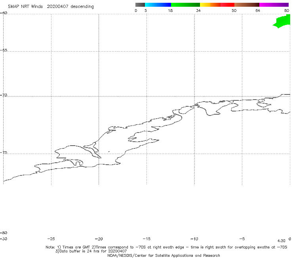Click the latitude label '-80'
293x258 pixels.
pos(4,233)
